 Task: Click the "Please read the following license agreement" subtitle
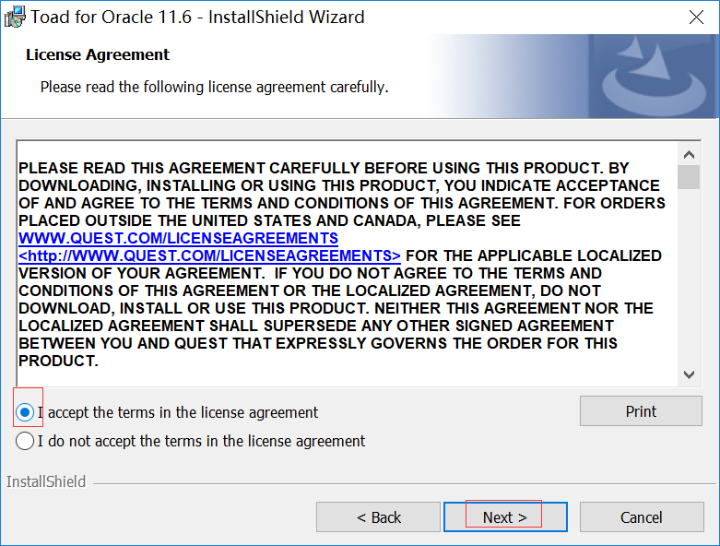point(214,88)
